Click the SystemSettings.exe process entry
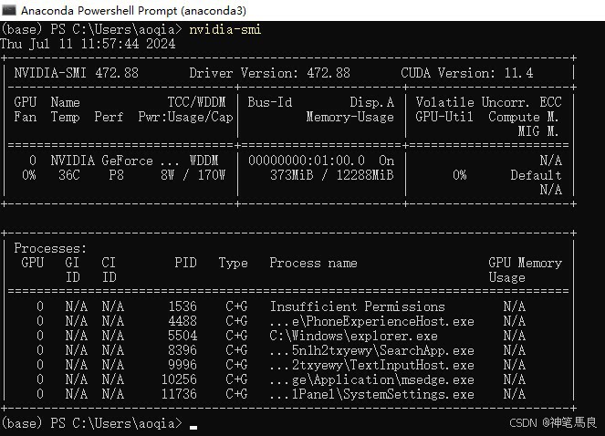 tap(372, 394)
